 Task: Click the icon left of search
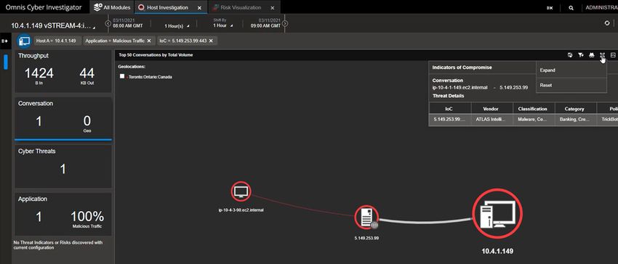550,8
